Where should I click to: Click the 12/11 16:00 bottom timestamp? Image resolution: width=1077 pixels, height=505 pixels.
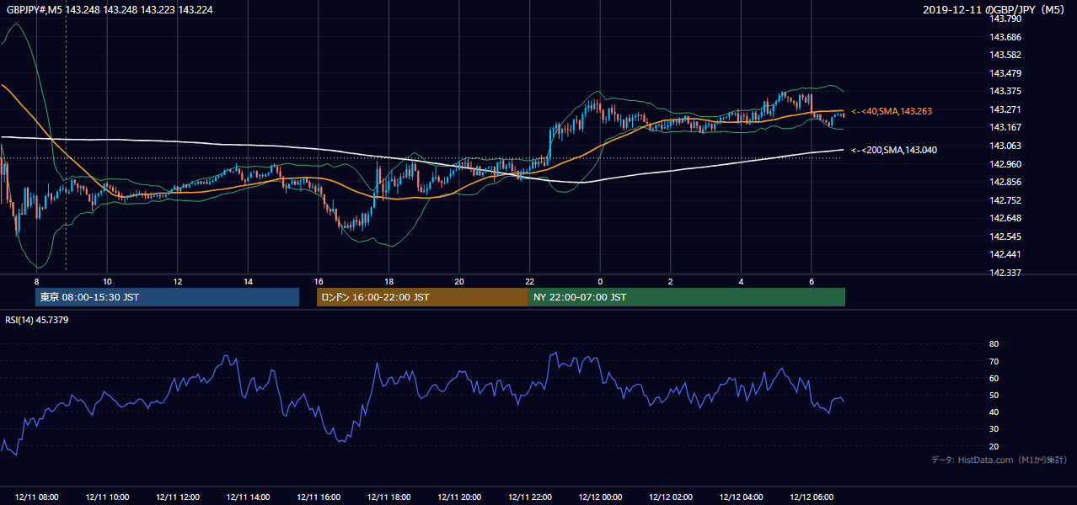pyautogui.click(x=319, y=497)
